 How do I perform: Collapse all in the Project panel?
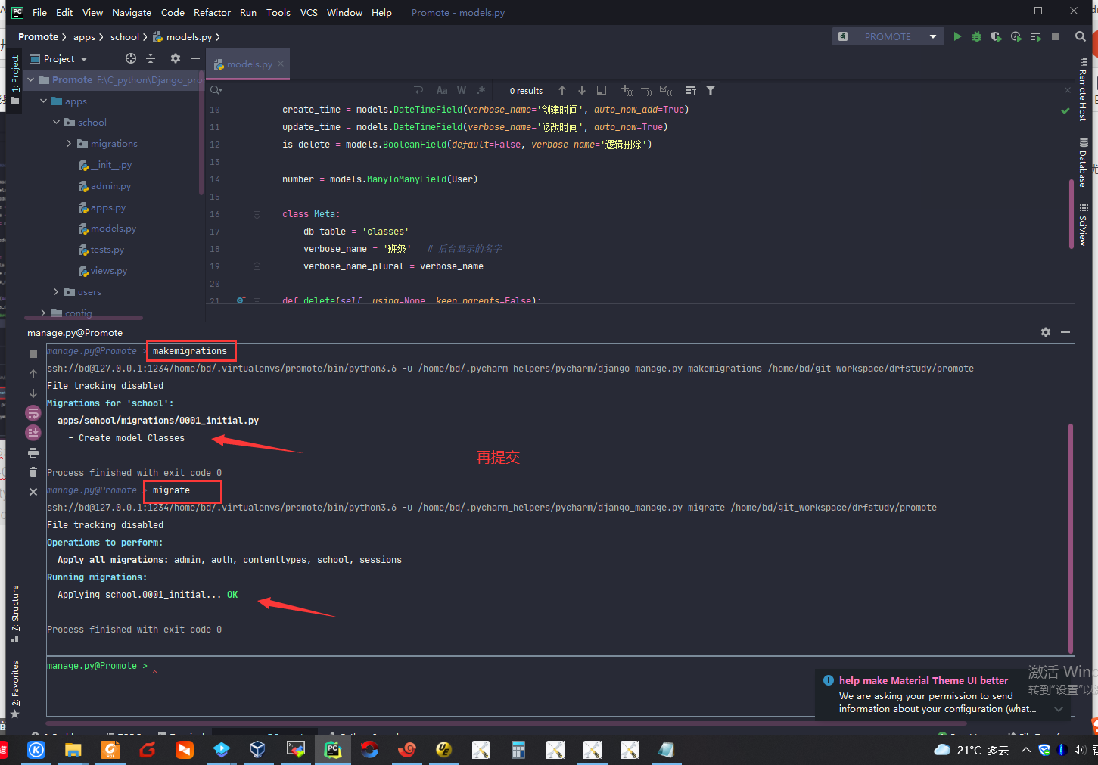(x=151, y=58)
